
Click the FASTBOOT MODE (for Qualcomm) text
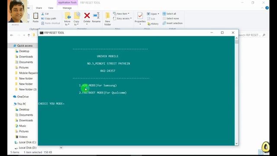coord(103,93)
